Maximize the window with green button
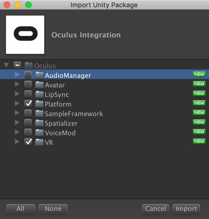209x219 pixels. (28, 5)
